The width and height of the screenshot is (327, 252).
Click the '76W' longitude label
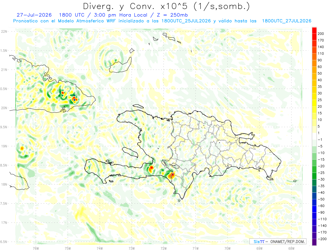36,248
